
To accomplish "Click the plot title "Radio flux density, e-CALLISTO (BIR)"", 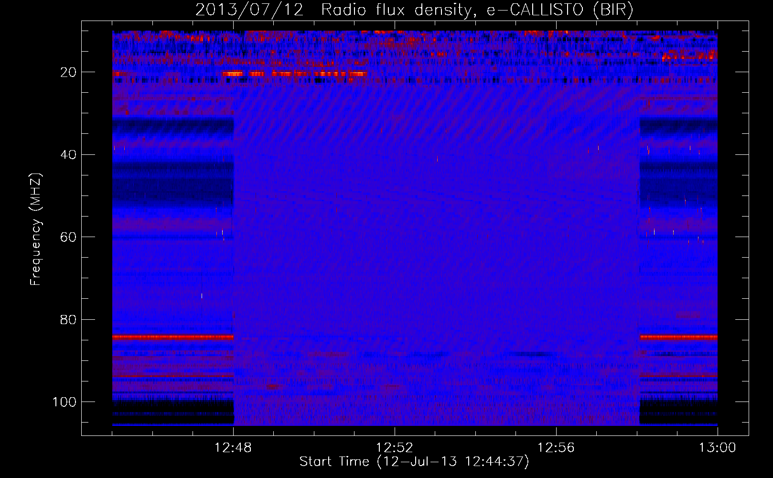I will 477,10.
